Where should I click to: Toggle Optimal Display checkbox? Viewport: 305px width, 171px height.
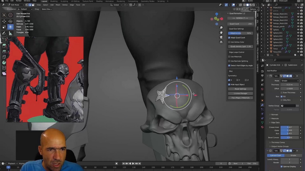click(x=282, y=166)
